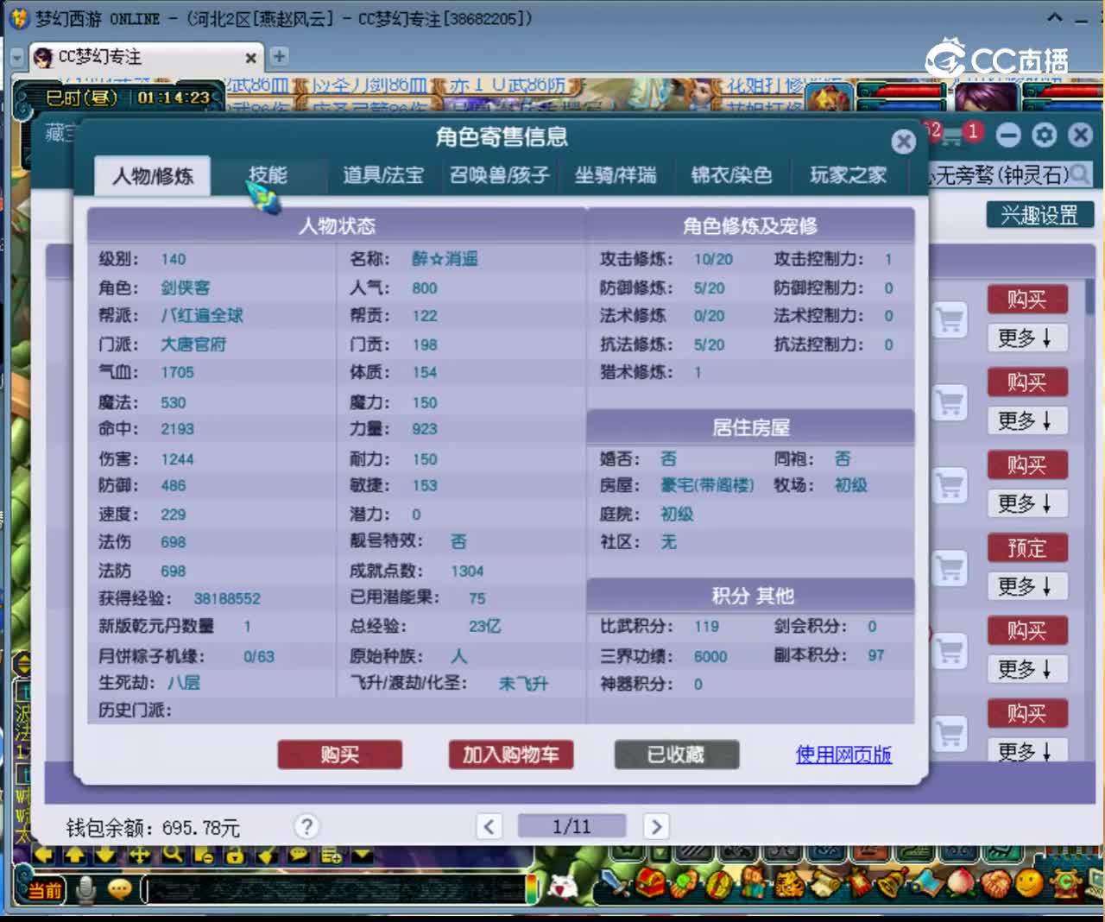Click the 门派 value 大唐官府
The height and width of the screenshot is (922, 1105).
tap(193, 344)
